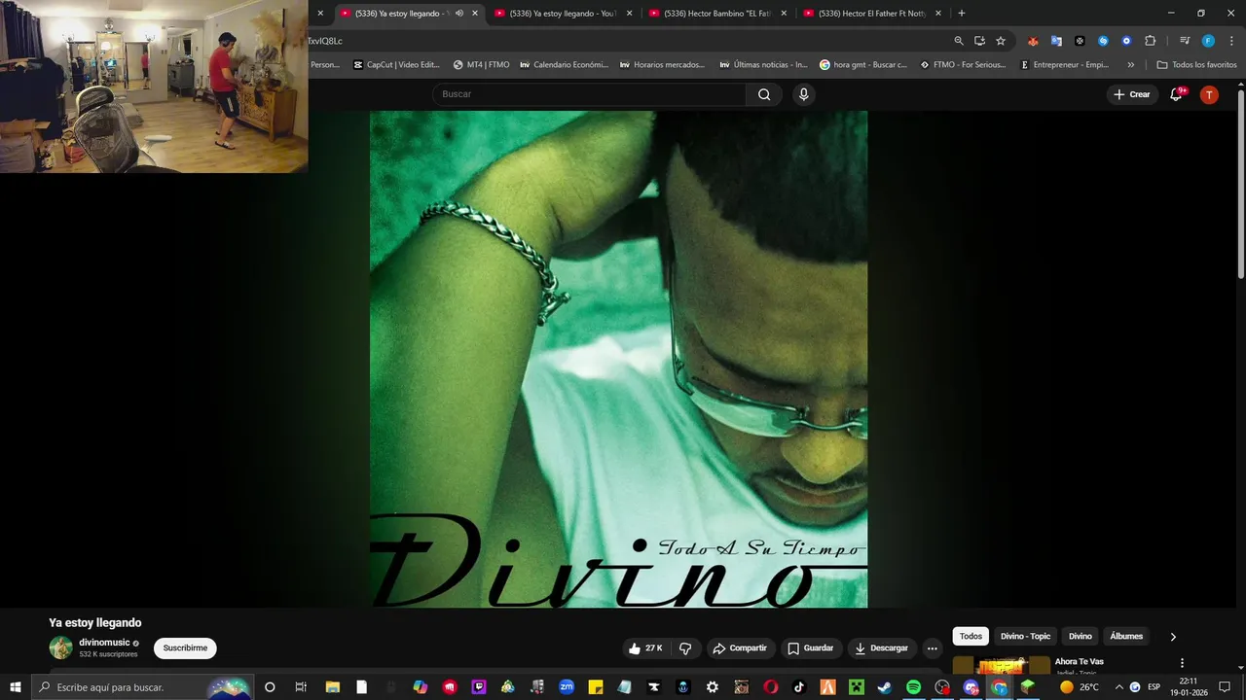Open the Shazam extension icon
Viewport: 1246px width, 700px height.
tap(1103, 41)
